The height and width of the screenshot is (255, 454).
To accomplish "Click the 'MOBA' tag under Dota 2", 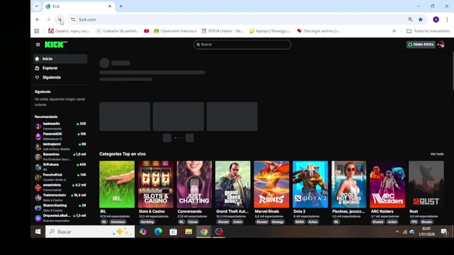I will pos(299,222).
